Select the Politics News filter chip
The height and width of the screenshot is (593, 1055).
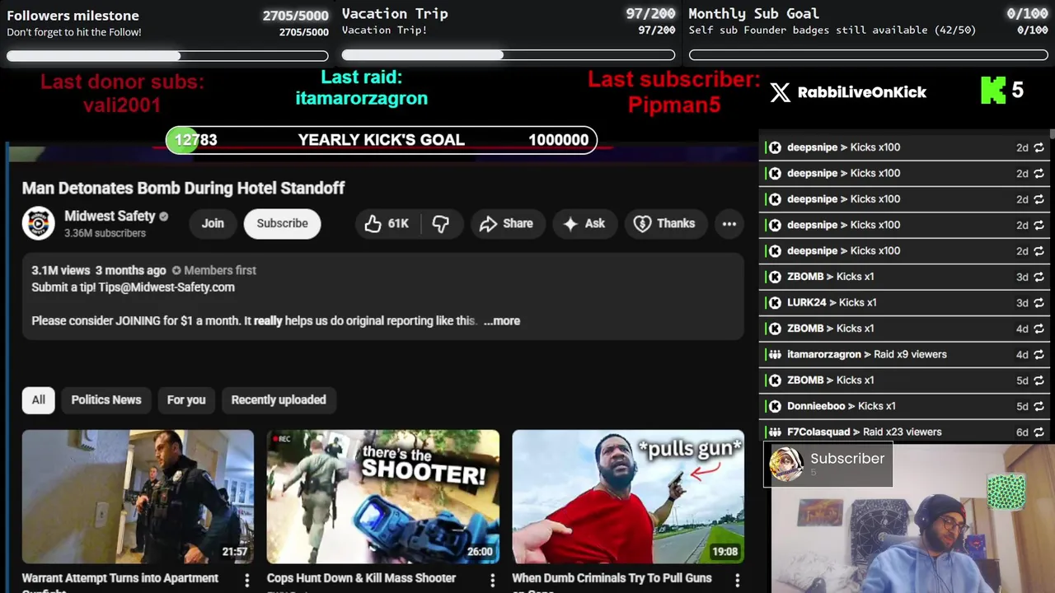(106, 399)
